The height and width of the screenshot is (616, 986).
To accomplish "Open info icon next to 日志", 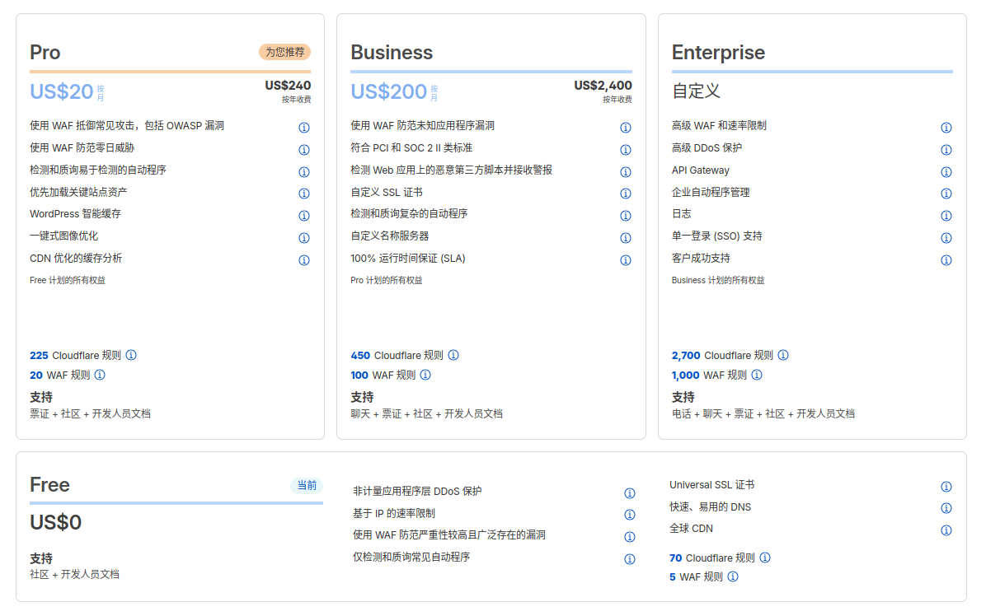I will coord(946,216).
